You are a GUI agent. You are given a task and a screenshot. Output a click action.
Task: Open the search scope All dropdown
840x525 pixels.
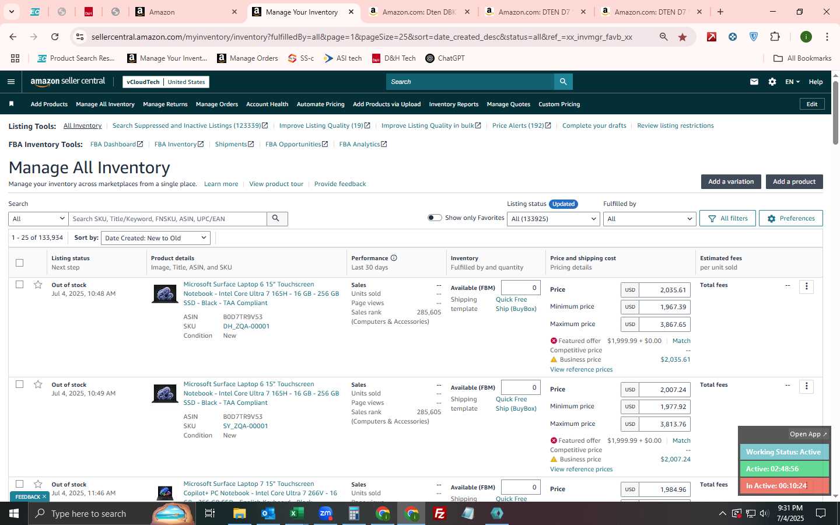38,219
